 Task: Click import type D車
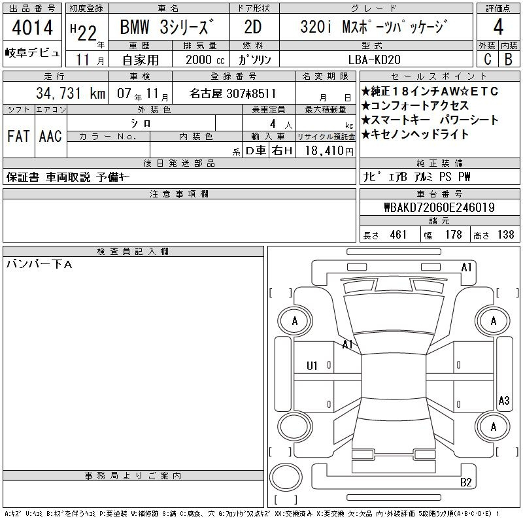coord(256,151)
